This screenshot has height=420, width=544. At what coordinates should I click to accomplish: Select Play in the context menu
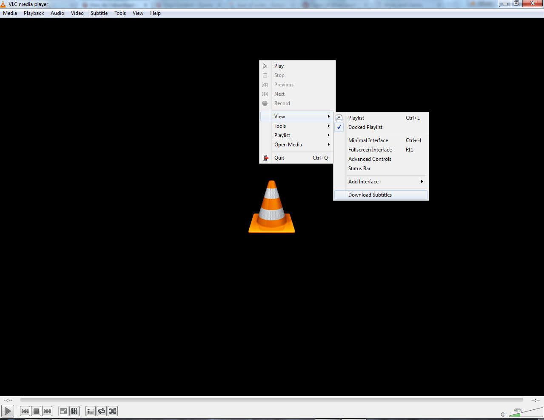(296, 66)
